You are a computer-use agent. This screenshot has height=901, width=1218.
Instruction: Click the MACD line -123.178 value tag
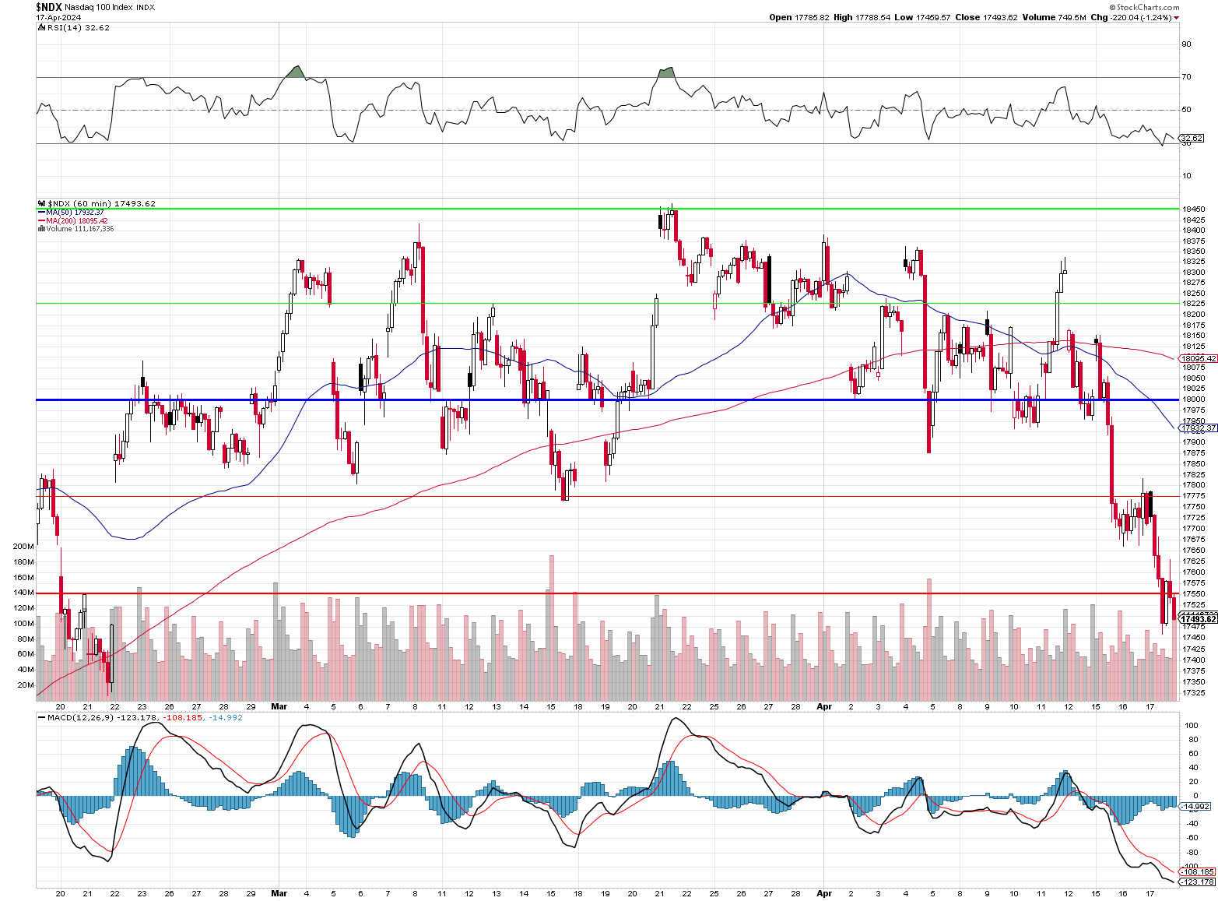1198,882
